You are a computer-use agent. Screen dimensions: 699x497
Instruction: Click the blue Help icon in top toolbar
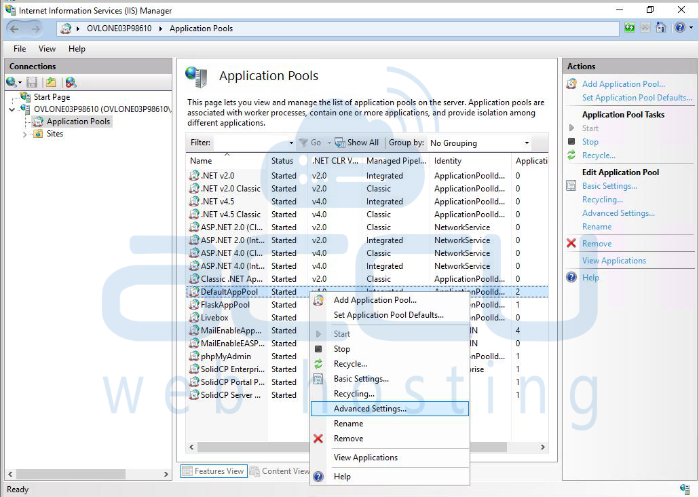(679, 28)
